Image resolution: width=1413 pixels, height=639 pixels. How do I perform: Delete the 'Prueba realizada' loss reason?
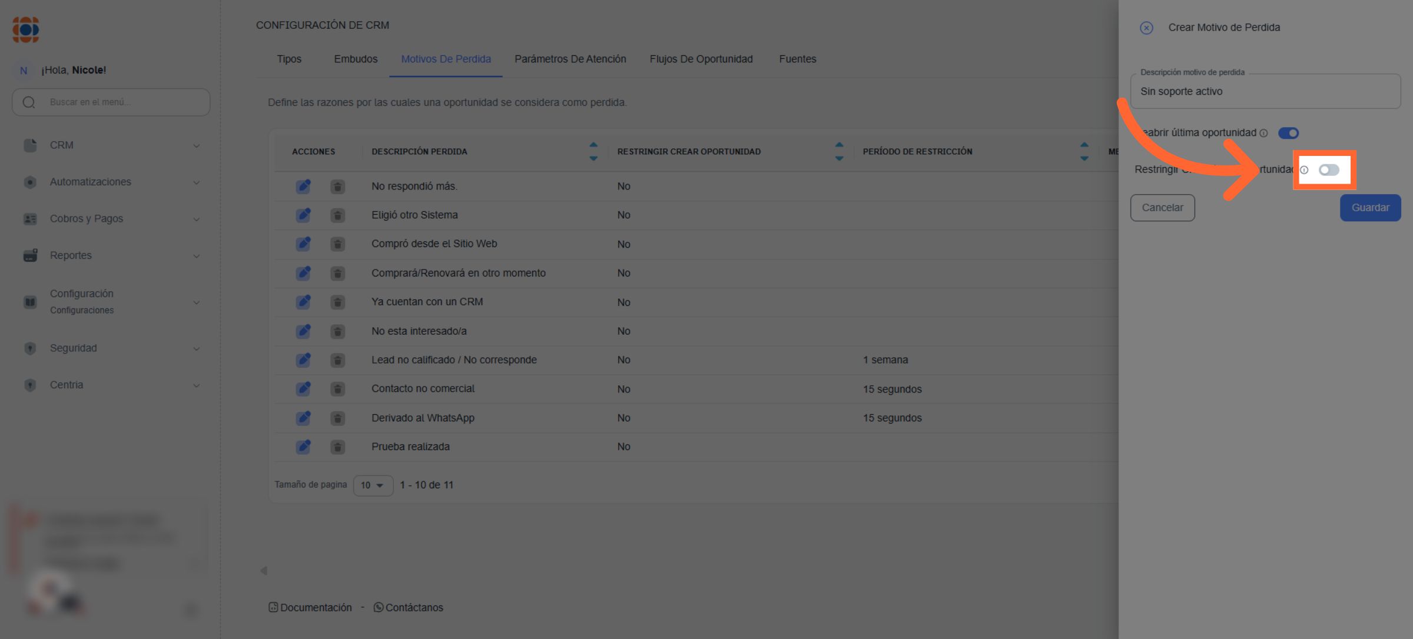tap(337, 447)
